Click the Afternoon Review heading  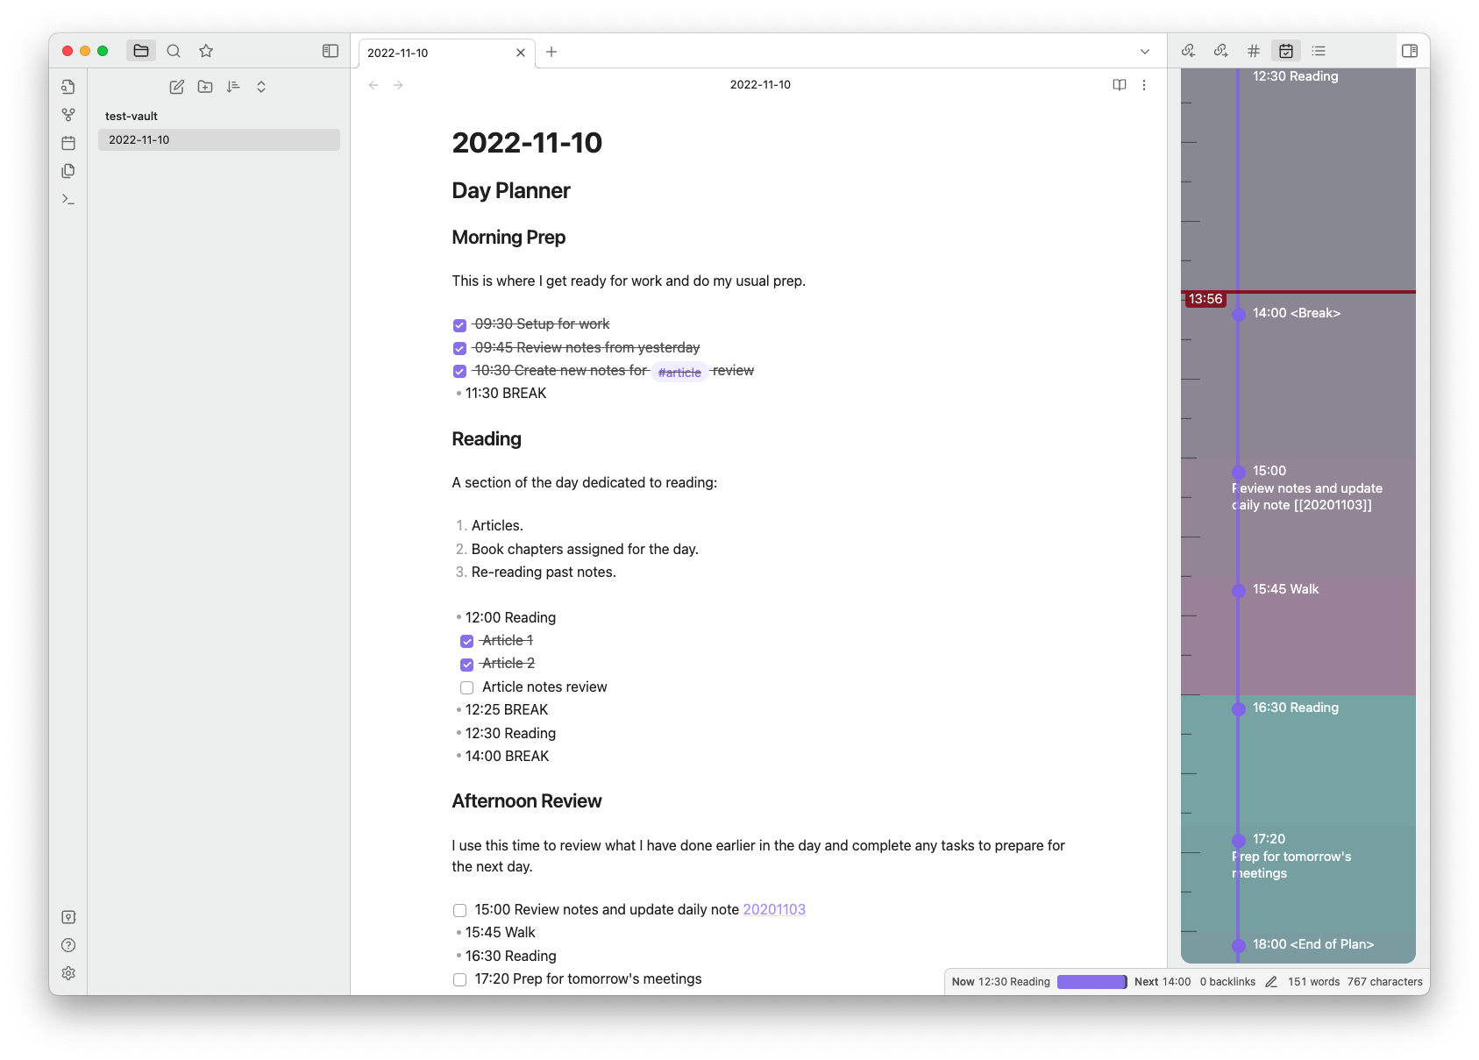(x=527, y=801)
